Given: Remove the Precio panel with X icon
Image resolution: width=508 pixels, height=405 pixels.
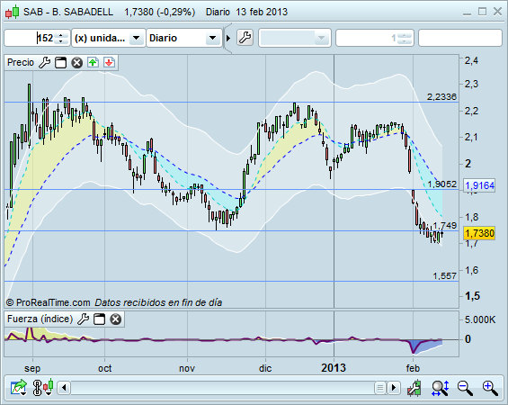Looking at the screenshot, I should pyautogui.click(x=76, y=62).
